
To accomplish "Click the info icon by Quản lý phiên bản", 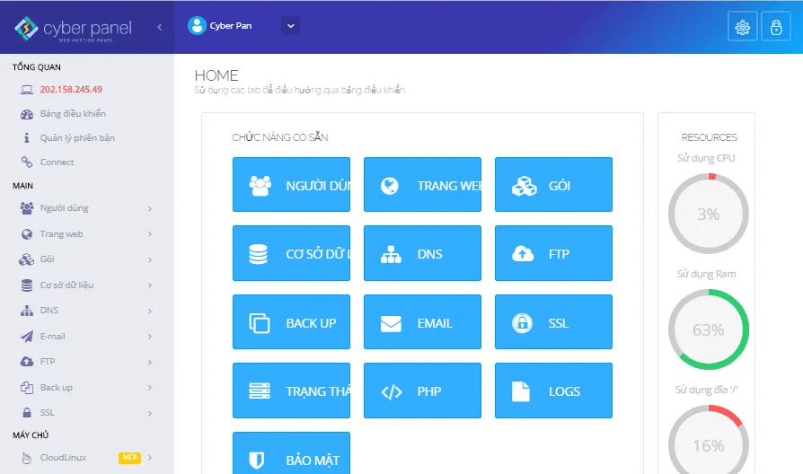I will 27,137.
